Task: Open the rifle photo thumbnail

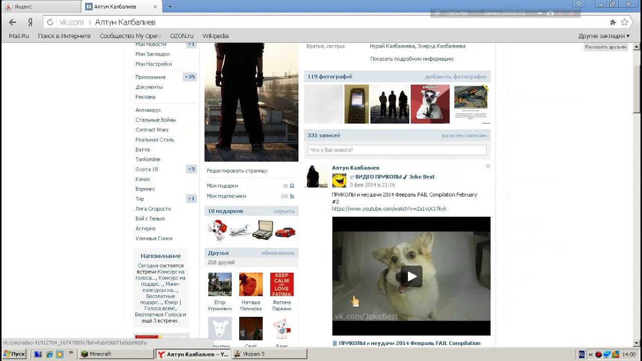Action: [471, 104]
